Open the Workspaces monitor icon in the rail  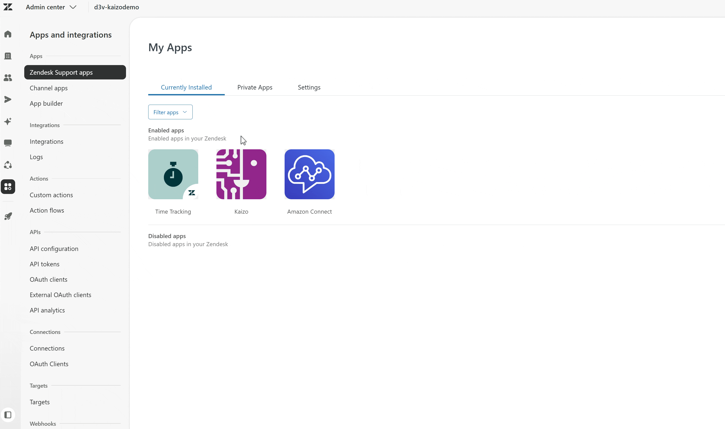pyautogui.click(x=8, y=143)
